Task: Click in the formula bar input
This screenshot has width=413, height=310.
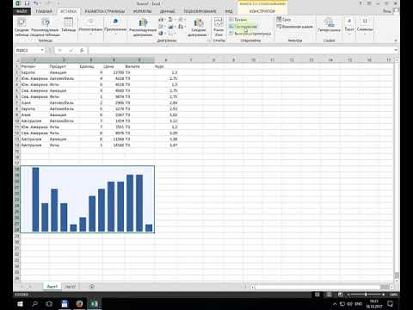Action: 240,50
